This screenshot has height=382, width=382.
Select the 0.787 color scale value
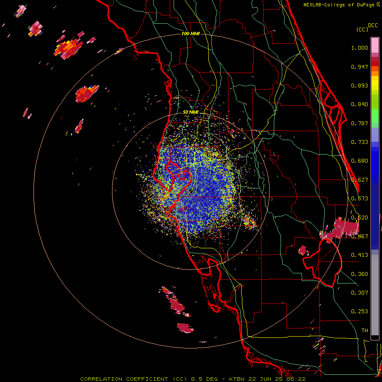[x=360, y=123]
